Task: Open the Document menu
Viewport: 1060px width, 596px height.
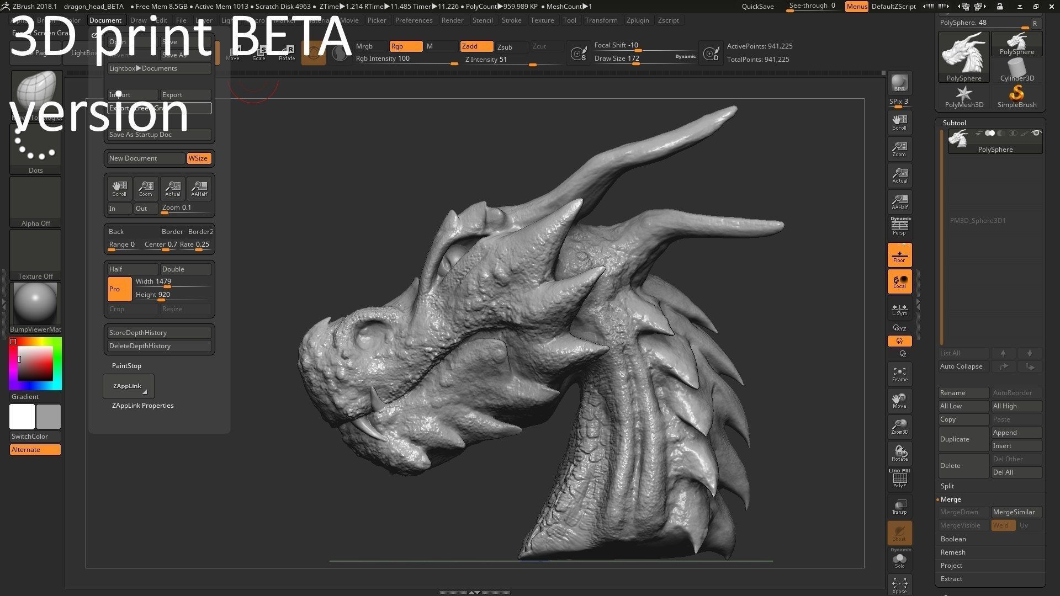Action: (105, 20)
